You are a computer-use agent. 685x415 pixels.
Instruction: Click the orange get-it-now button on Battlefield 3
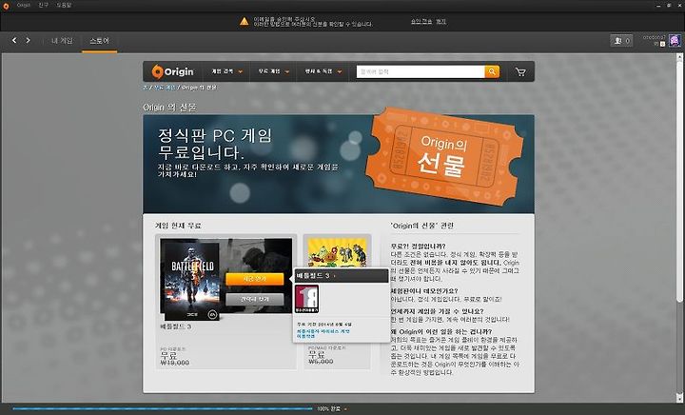255,279
